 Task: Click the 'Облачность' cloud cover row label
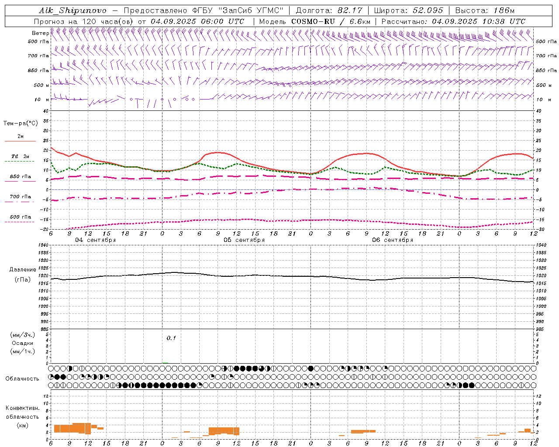tap(22, 379)
